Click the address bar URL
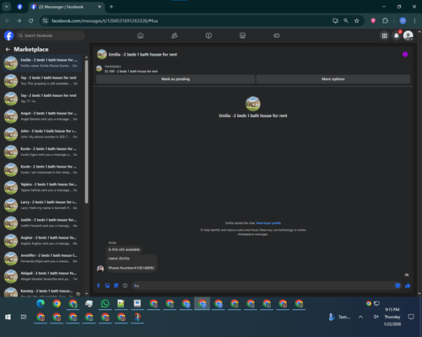 point(105,21)
